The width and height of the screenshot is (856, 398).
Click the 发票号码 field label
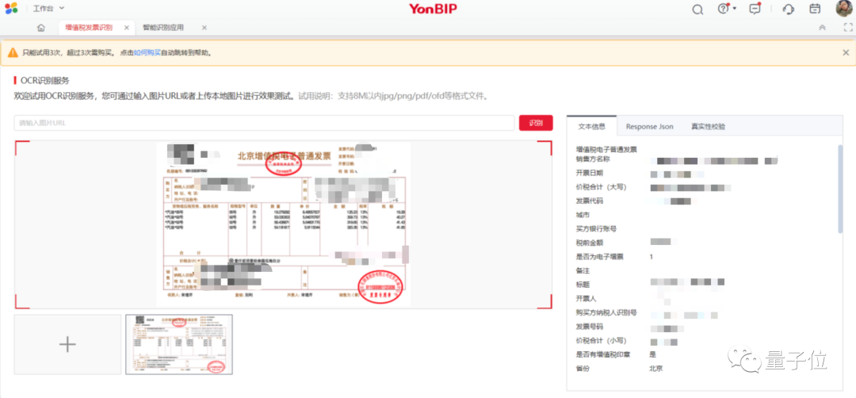tap(590, 327)
